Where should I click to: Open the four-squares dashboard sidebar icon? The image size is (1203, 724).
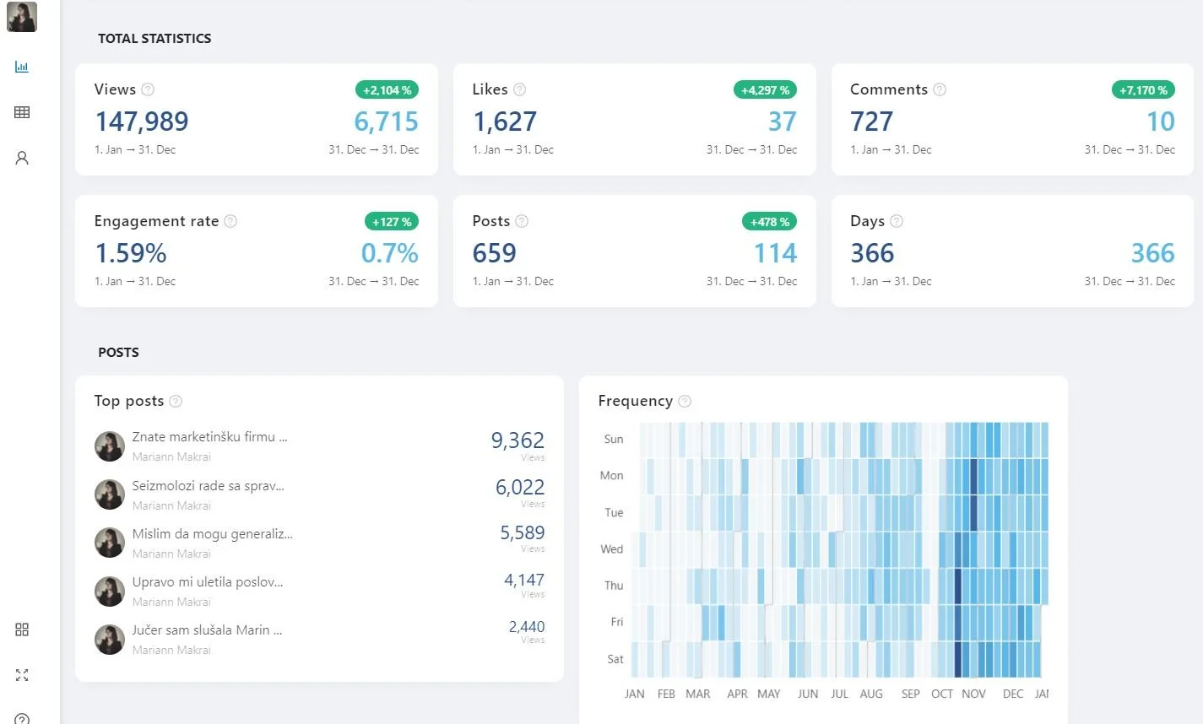coord(22,629)
